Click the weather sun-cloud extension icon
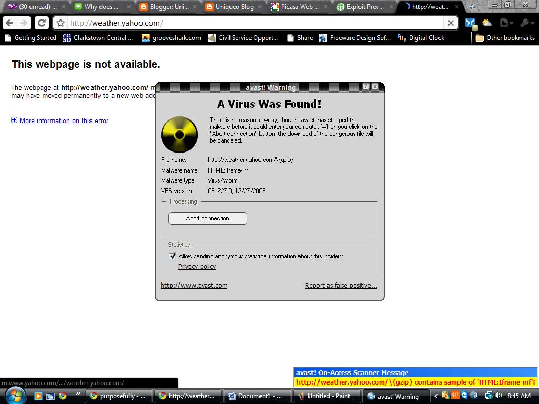This screenshot has height=404, width=539. [x=487, y=23]
